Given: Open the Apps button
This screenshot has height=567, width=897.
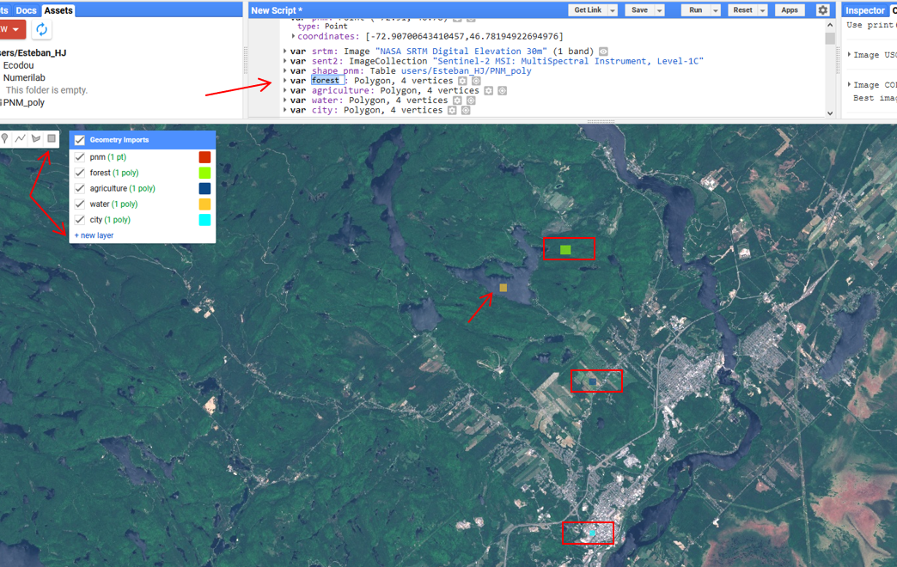Looking at the screenshot, I should click(x=790, y=10).
